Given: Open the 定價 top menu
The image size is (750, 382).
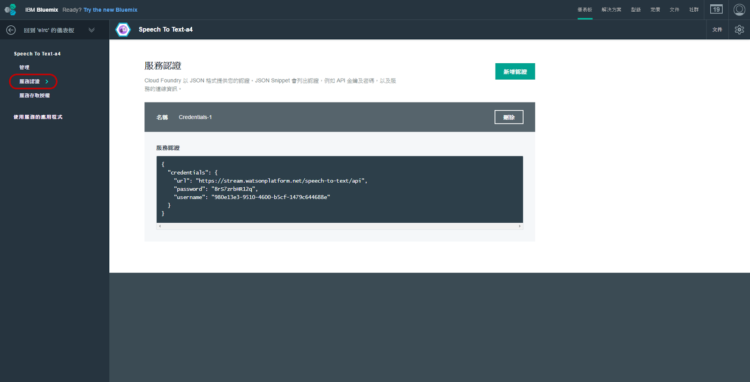Looking at the screenshot, I should coord(655,10).
